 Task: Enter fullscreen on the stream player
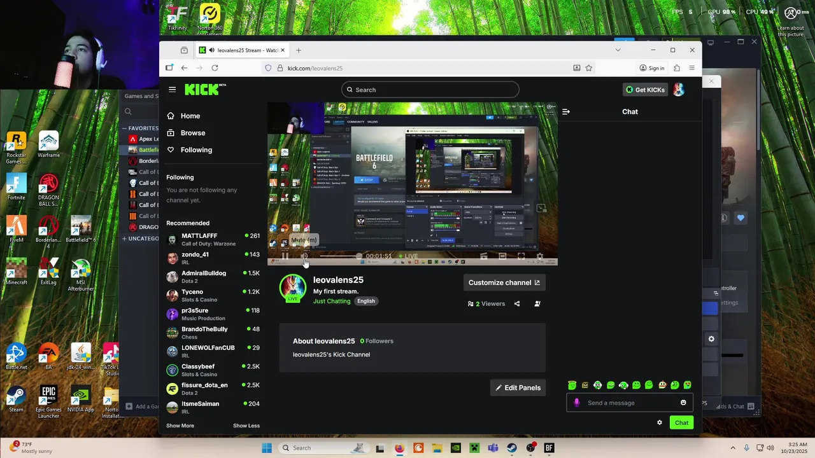point(521,256)
